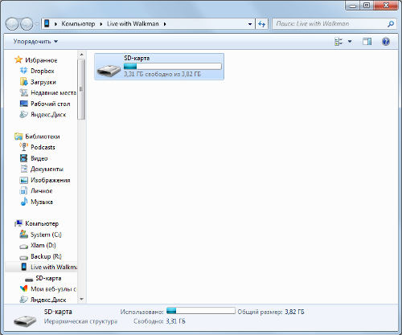402x335 pixels.
Task: Open Dropbox in favorites
Action: point(43,71)
